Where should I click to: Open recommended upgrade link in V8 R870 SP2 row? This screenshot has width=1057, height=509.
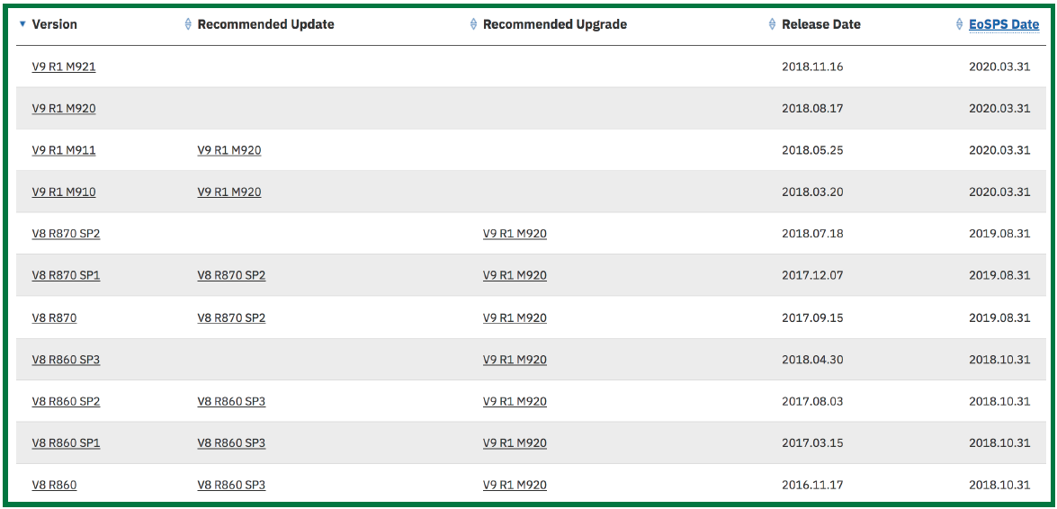pyautogui.click(x=515, y=234)
